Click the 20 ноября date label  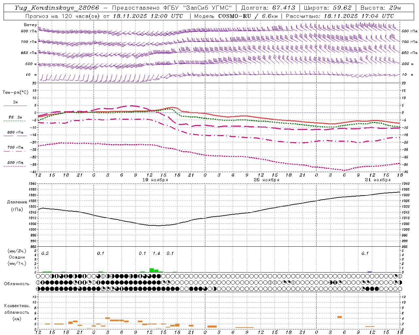266,180
